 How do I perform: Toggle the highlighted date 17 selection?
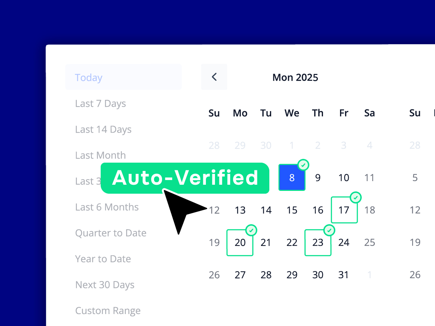tap(344, 210)
